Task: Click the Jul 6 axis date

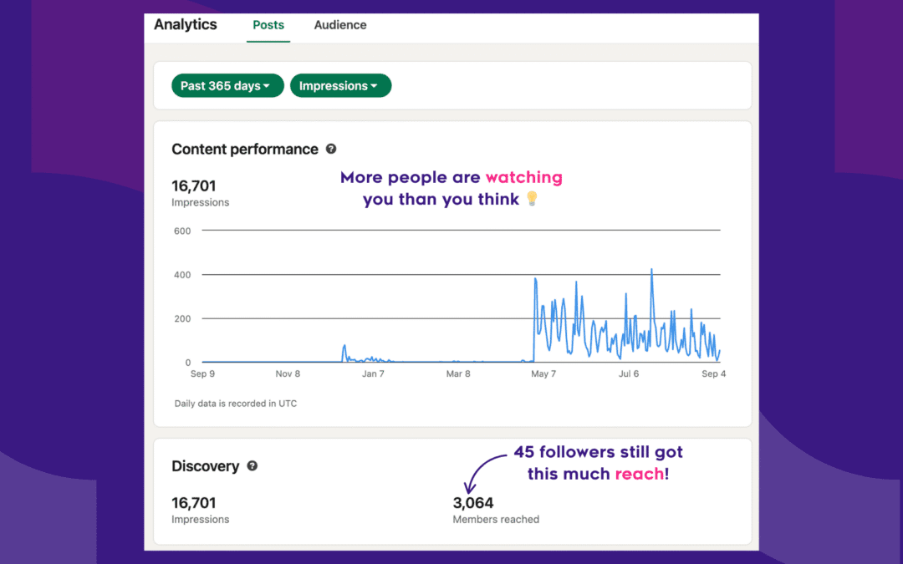Action: click(x=629, y=374)
